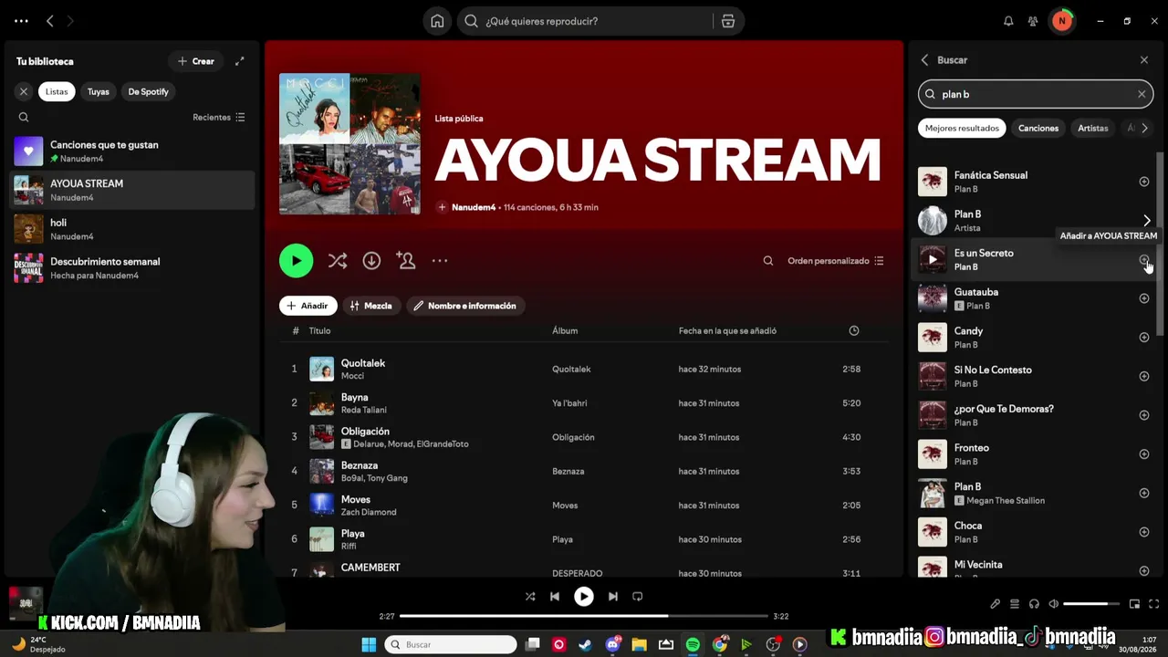This screenshot has height=657, width=1168.
Task: Click the Mezcla button
Action: (x=371, y=306)
